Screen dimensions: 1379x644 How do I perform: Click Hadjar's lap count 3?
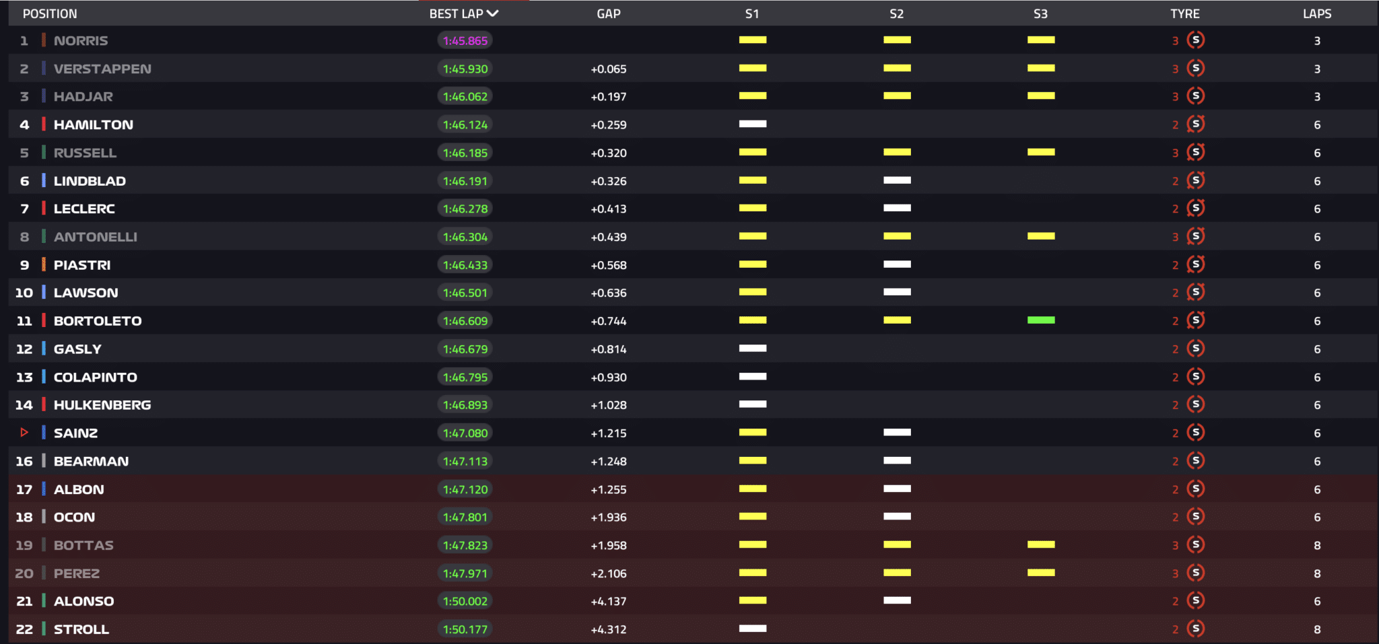point(1317,97)
